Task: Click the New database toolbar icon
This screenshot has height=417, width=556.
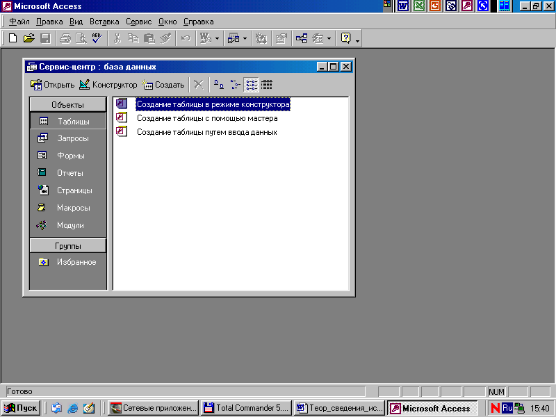Action: click(13, 38)
